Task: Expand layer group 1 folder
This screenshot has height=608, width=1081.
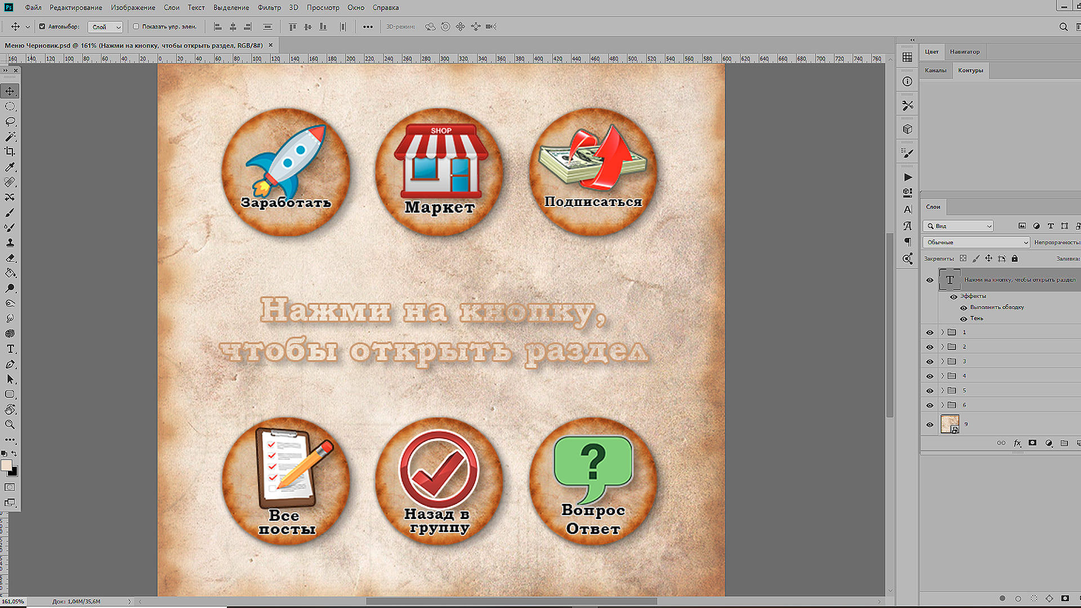Action: click(x=942, y=332)
